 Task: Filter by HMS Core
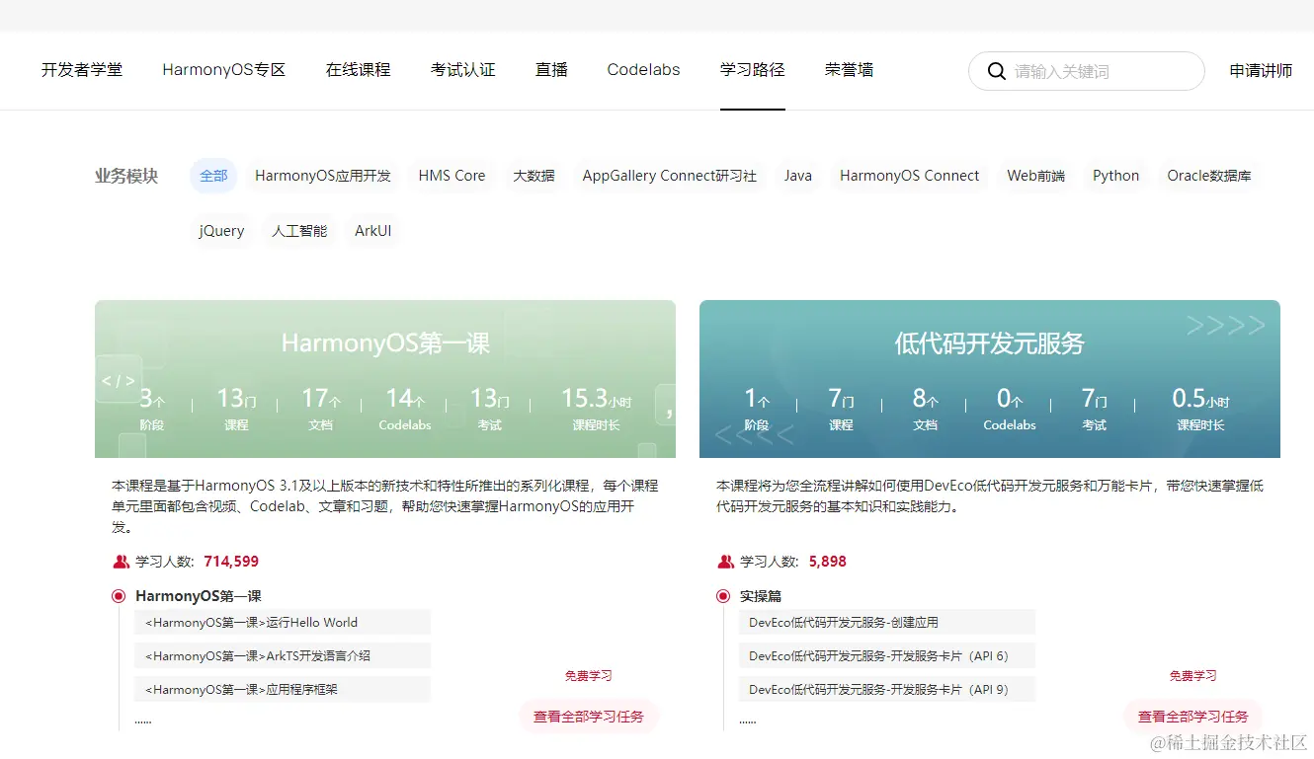(452, 176)
